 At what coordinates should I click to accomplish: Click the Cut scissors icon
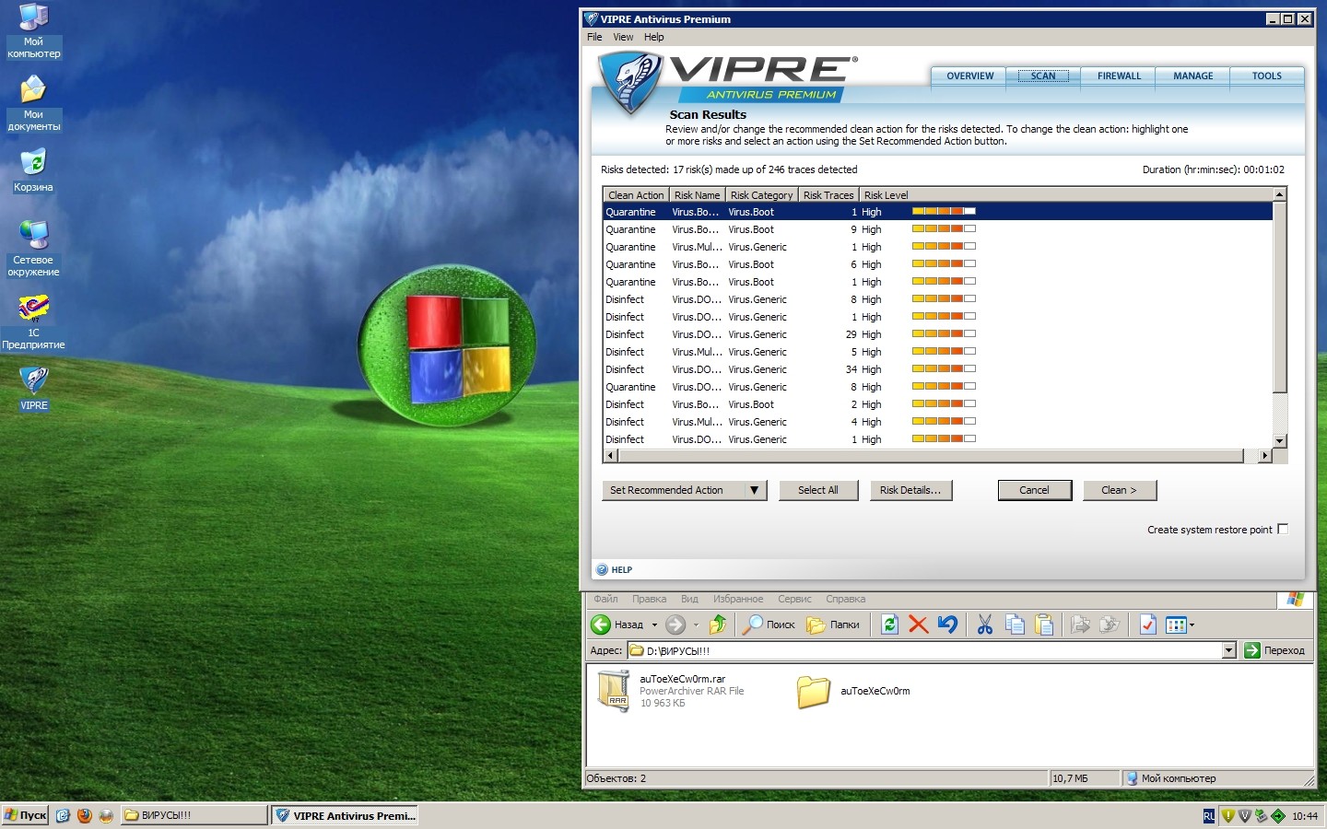click(x=985, y=625)
